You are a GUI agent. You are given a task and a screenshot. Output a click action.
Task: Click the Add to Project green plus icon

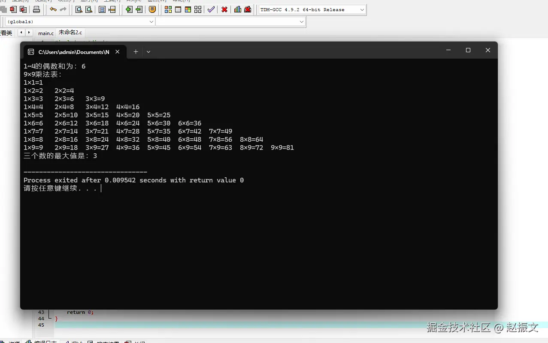tap(129, 9)
